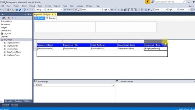Click the move up arrow in Report Data
Screen dimensions: 195x110
click(x=12, y=18)
